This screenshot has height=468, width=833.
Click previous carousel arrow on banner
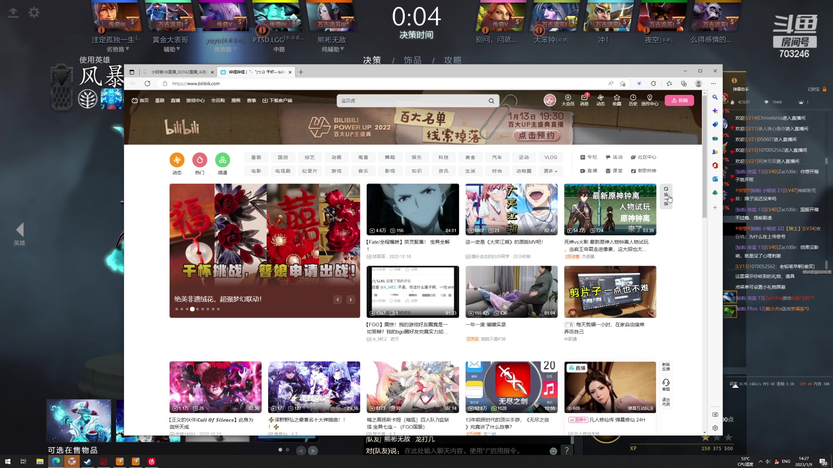point(338,299)
